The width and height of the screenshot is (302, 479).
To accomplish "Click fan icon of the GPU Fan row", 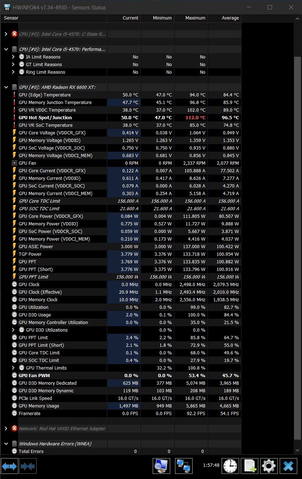I will tap(14, 163).
